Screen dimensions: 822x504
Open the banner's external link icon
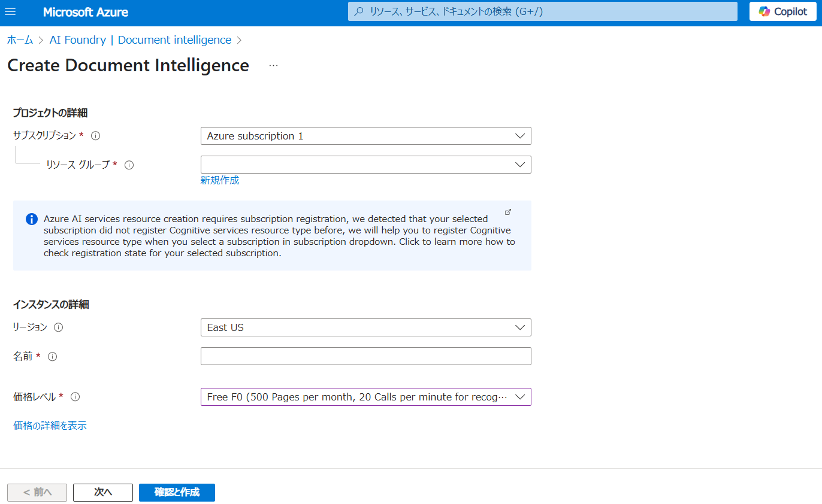pyautogui.click(x=507, y=212)
